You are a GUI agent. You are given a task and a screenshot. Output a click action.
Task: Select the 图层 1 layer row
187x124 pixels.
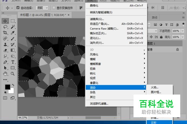point(165,43)
